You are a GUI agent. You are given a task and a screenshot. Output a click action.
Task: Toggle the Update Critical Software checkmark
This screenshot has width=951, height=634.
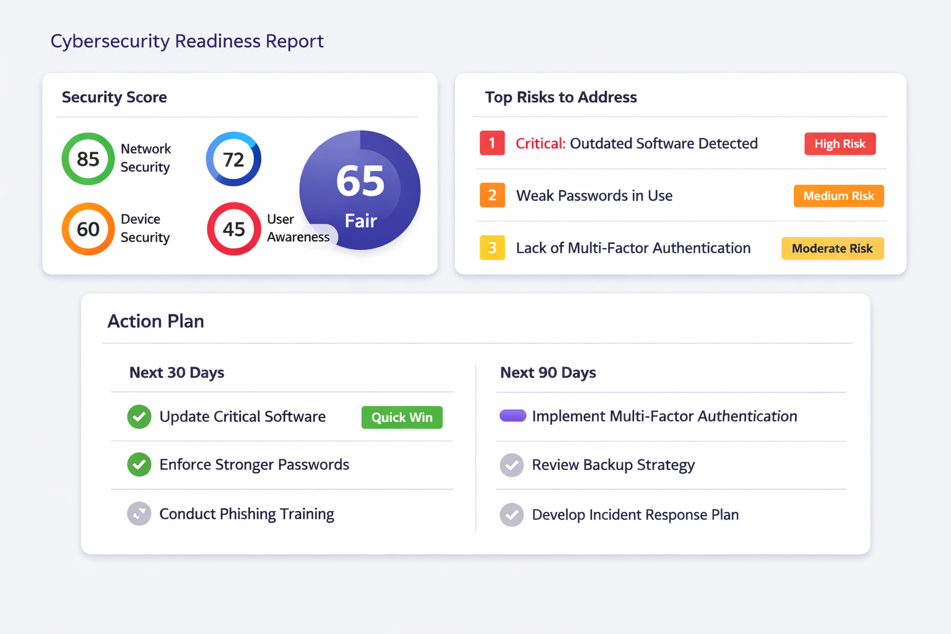click(139, 417)
